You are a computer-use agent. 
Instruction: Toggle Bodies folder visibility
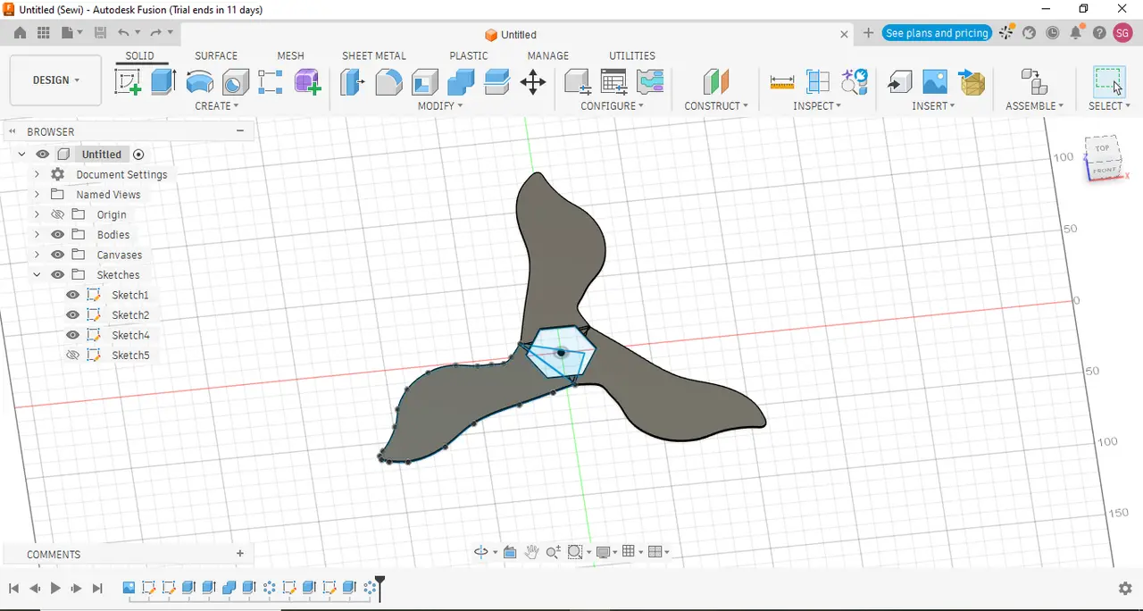(58, 234)
